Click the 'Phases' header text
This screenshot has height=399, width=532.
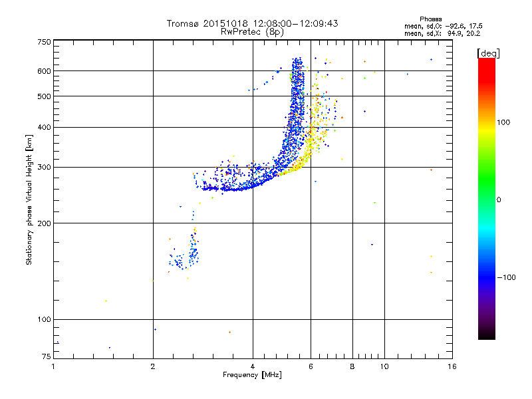(430, 19)
